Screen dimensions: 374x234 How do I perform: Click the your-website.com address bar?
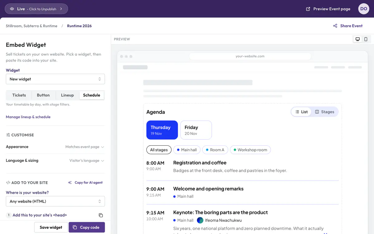click(250, 56)
